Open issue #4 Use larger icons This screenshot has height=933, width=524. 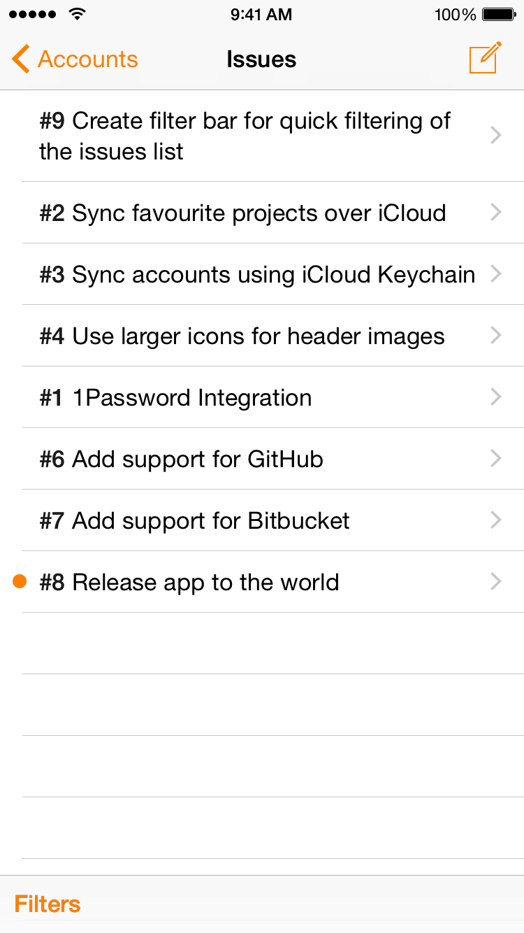[x=242, y=336]
